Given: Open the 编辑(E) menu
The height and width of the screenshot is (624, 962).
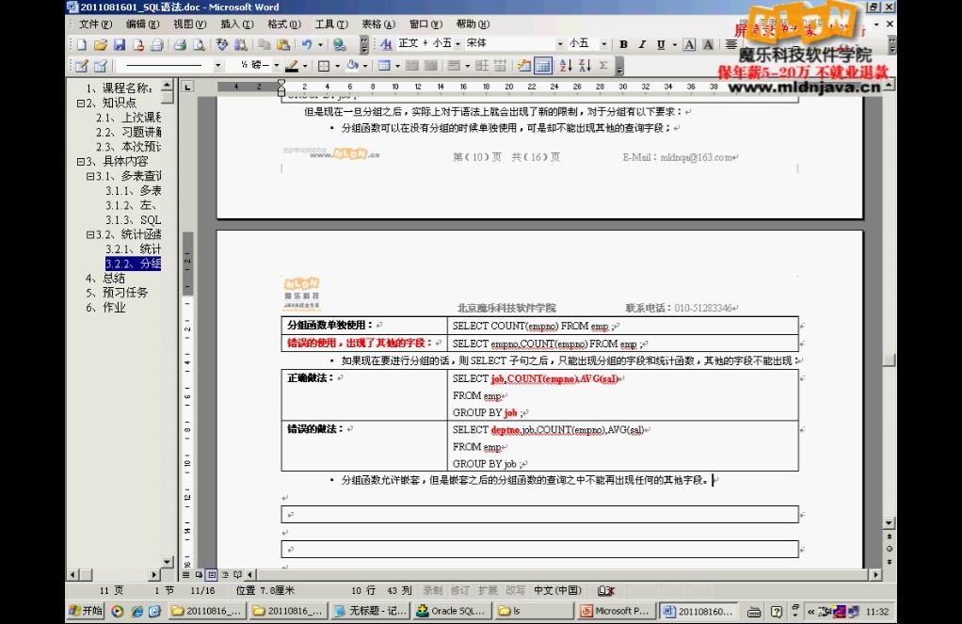Looking at the screenshot, I should pos(142,24).
